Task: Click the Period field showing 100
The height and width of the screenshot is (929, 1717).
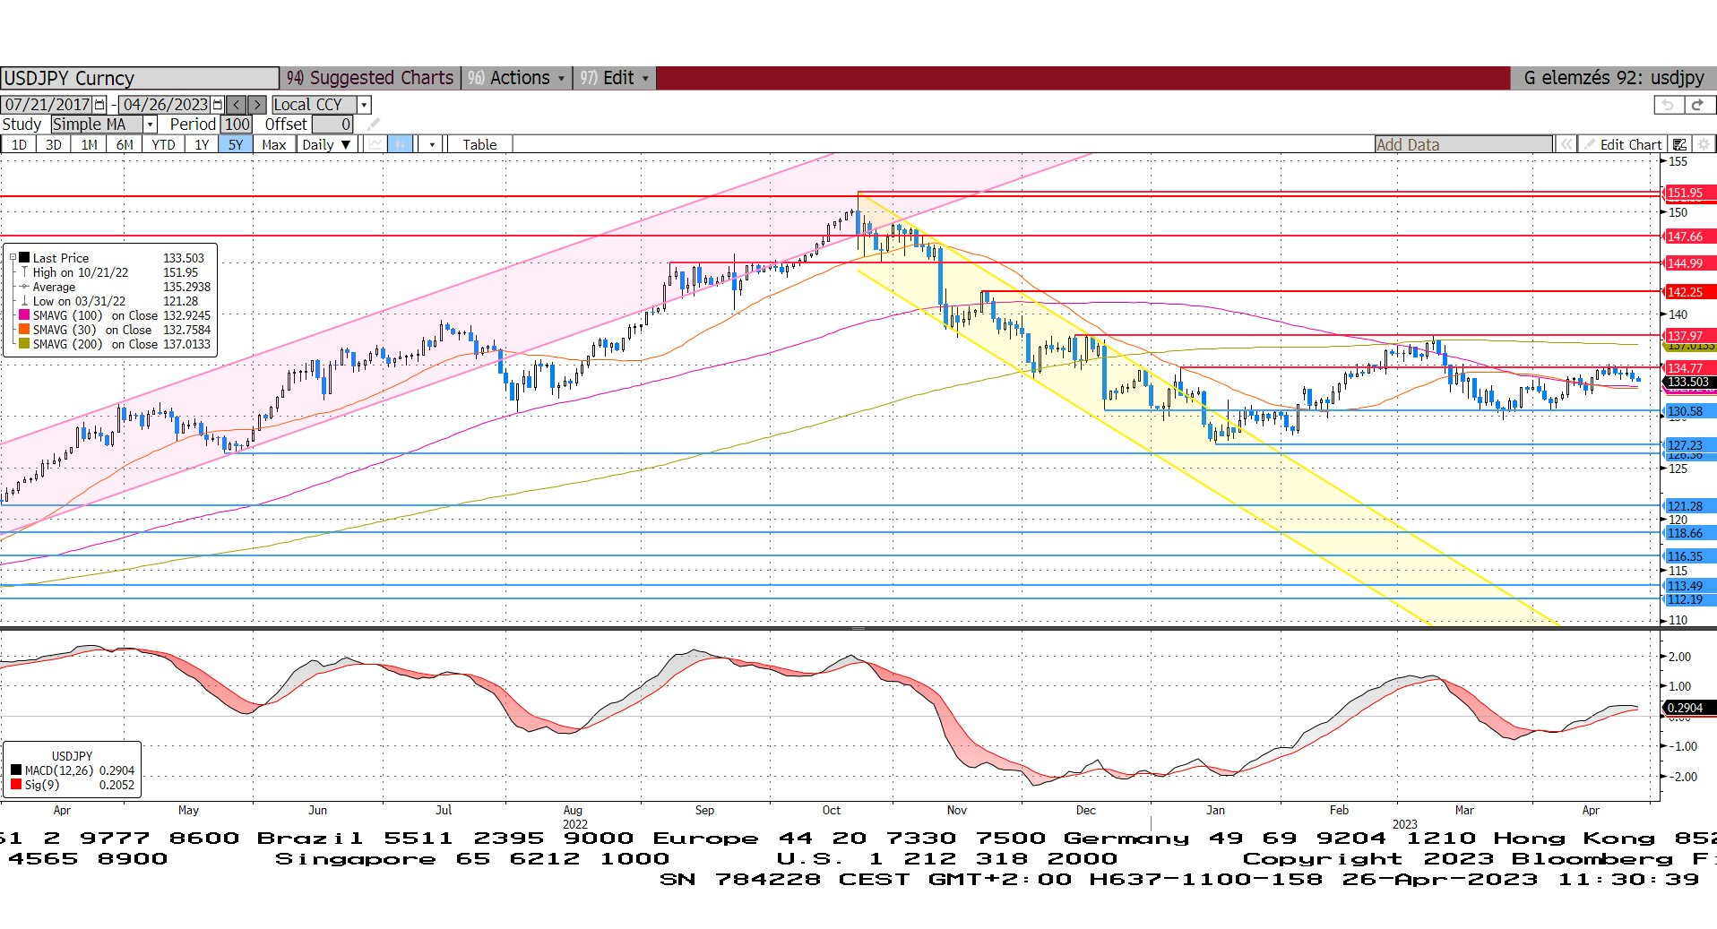Action: pos(237,125)
